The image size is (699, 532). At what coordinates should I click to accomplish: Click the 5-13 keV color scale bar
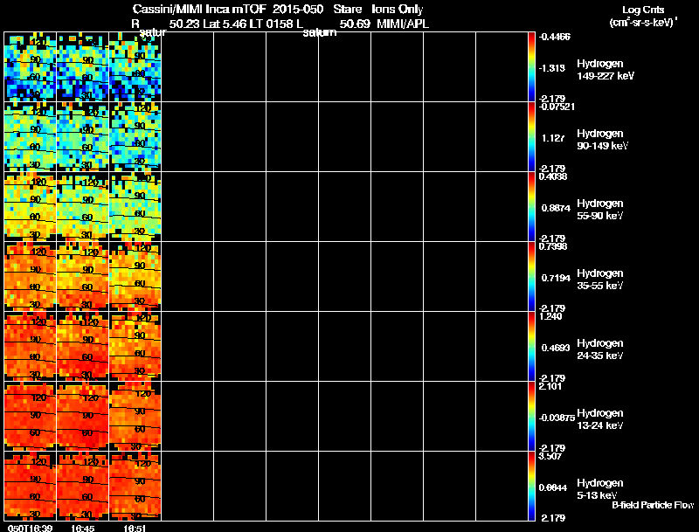pos(531,486)
